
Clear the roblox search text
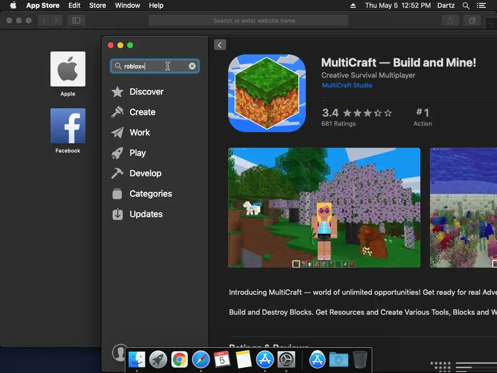click(x=192, y=66)
